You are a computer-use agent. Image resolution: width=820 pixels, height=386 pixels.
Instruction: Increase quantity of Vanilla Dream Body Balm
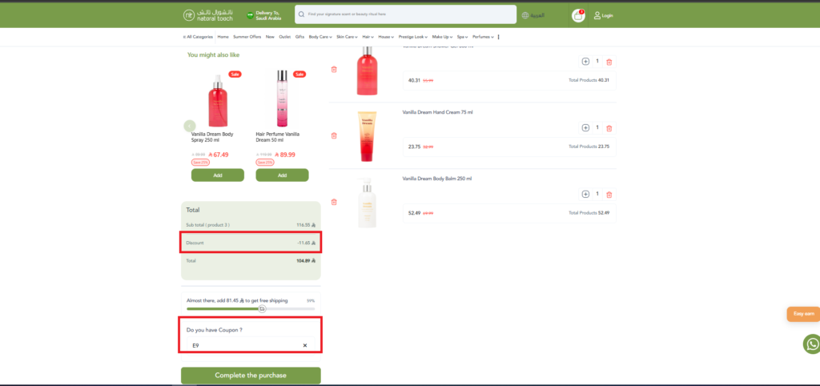pos(585,194)
